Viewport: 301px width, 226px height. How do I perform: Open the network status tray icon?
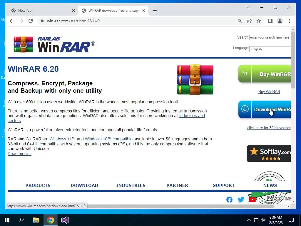pyautogui.click(x=256, y=220)
